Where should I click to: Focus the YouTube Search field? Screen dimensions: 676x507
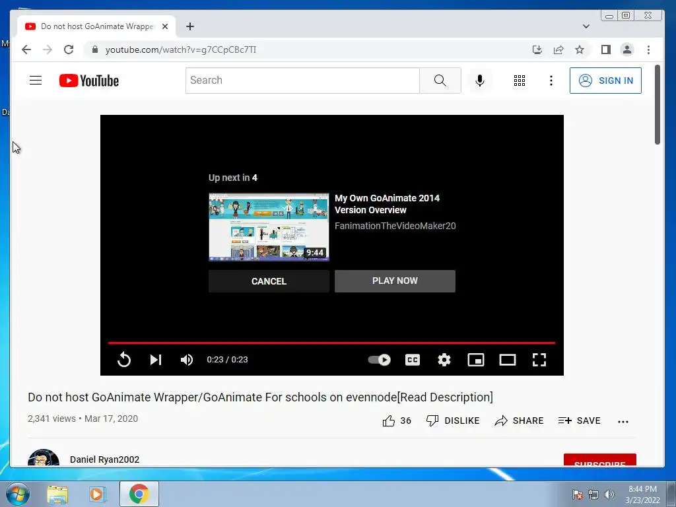[x=302, y=80]
